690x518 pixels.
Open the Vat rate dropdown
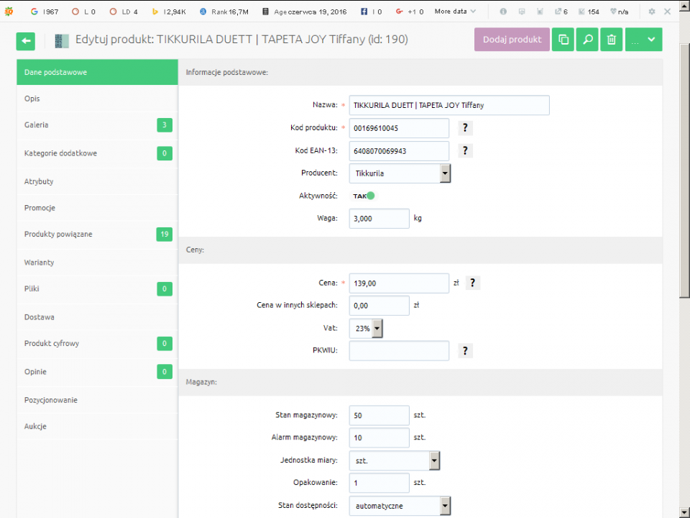pyautogui.click(x=366, y=329)
